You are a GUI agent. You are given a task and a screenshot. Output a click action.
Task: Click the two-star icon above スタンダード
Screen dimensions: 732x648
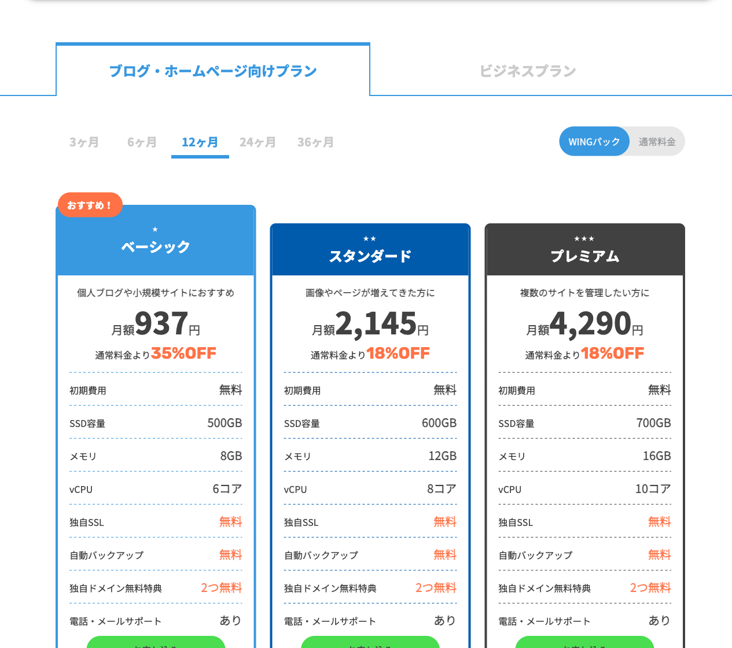370,238
